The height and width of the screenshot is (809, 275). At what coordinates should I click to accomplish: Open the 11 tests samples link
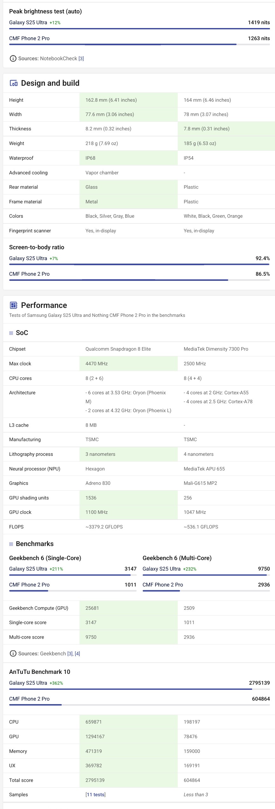tap(95, 795)
